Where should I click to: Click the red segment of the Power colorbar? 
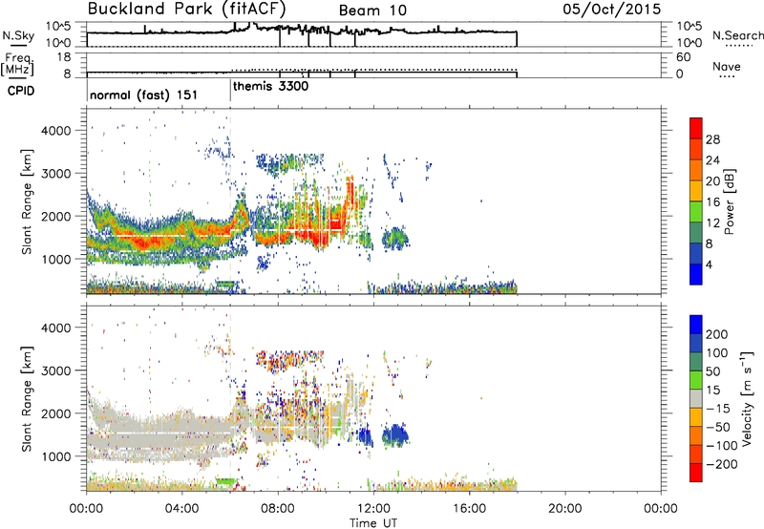tap(696, 129)
